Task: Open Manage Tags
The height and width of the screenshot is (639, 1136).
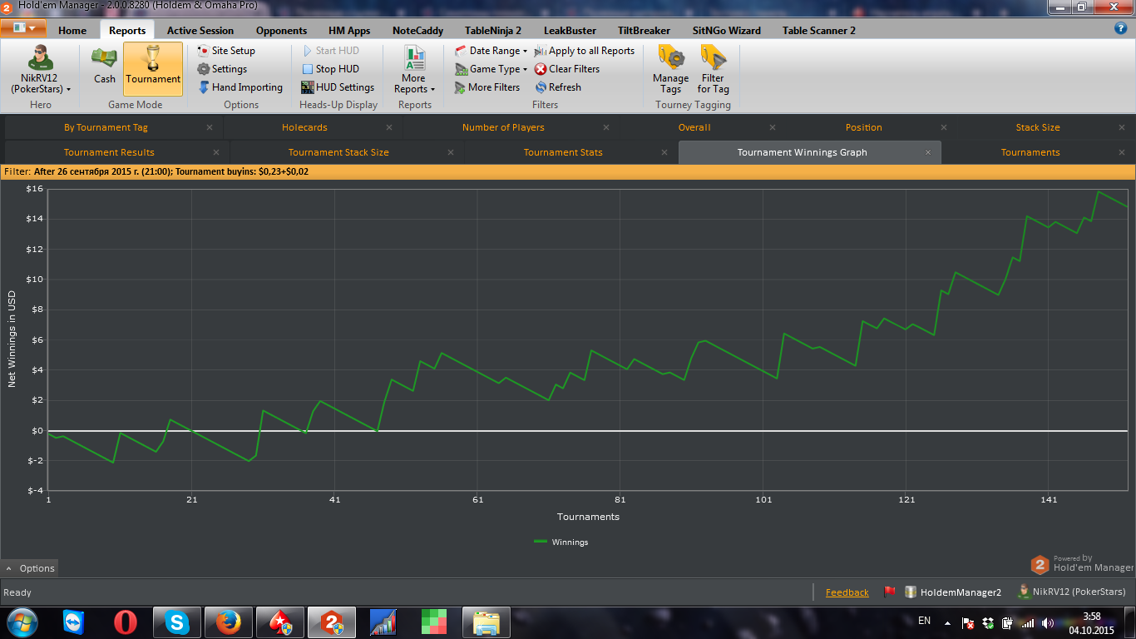Action: pos(670,70)
